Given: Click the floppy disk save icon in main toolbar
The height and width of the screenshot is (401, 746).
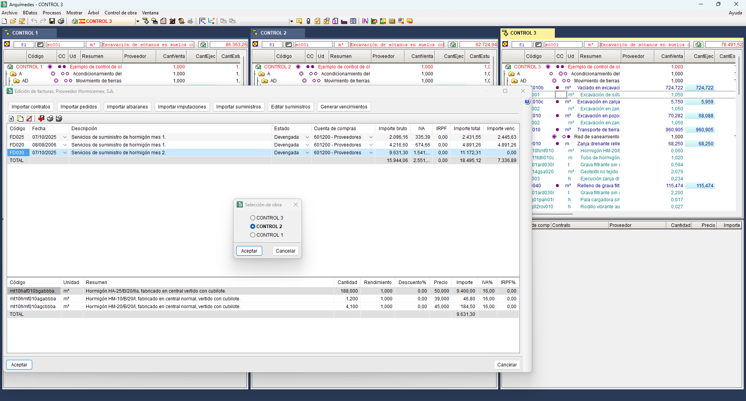Looking at the screenshot, I should click(x=52, y=21).
